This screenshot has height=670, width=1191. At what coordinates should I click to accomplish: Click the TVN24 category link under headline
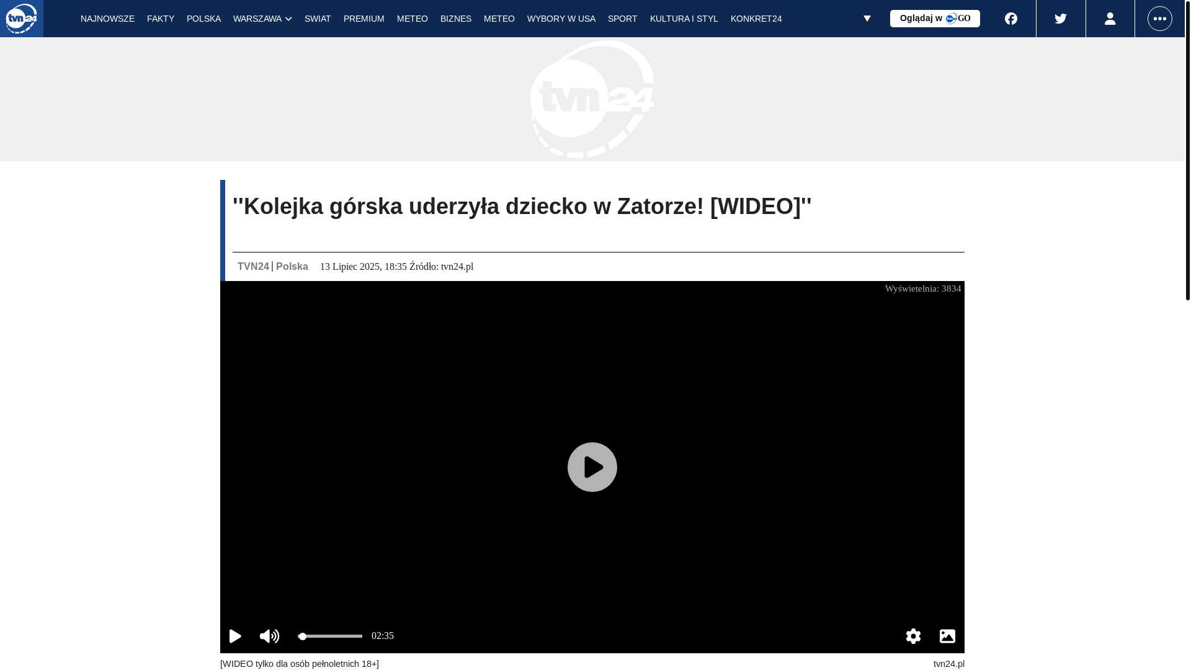click(253, 266)
